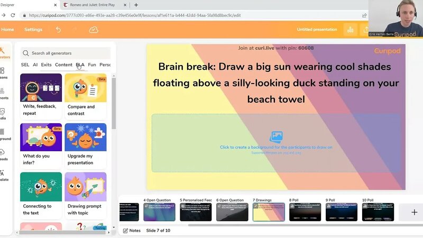
Task: Click the browser address bar URL
Action: point(135,15)
